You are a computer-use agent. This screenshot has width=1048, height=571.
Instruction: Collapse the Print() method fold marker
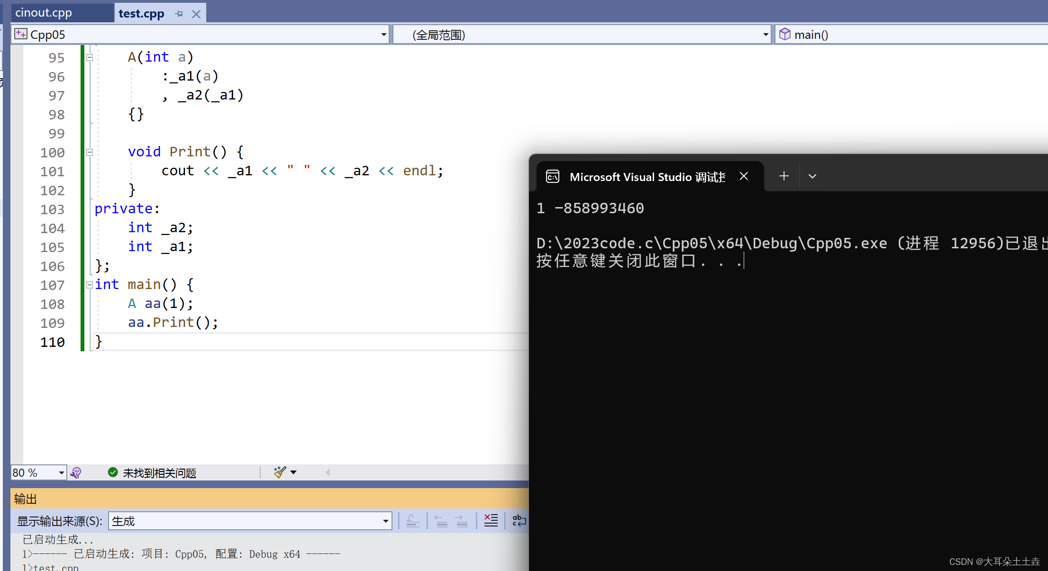[x=89, y=152]
